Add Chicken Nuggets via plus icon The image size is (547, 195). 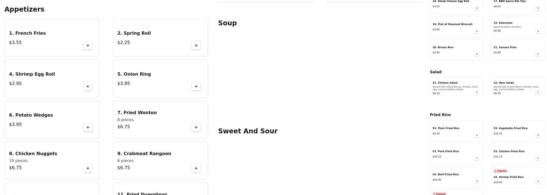coord(88,168)
